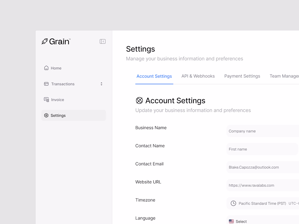Viewport: 299px width, 224px height.
Task: Open the Home sidebar item
Action: click(74, 68)
